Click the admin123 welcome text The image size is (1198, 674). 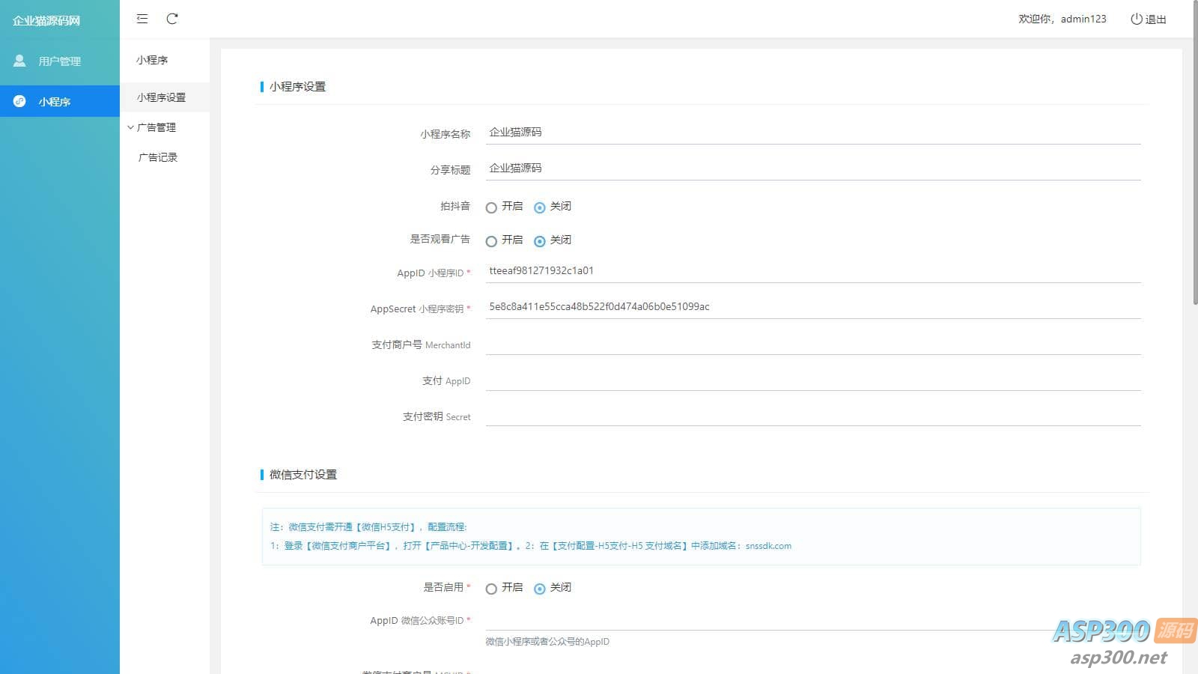[x=1062, y=19]
